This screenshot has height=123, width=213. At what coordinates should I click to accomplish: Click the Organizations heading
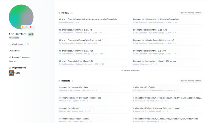19,68
